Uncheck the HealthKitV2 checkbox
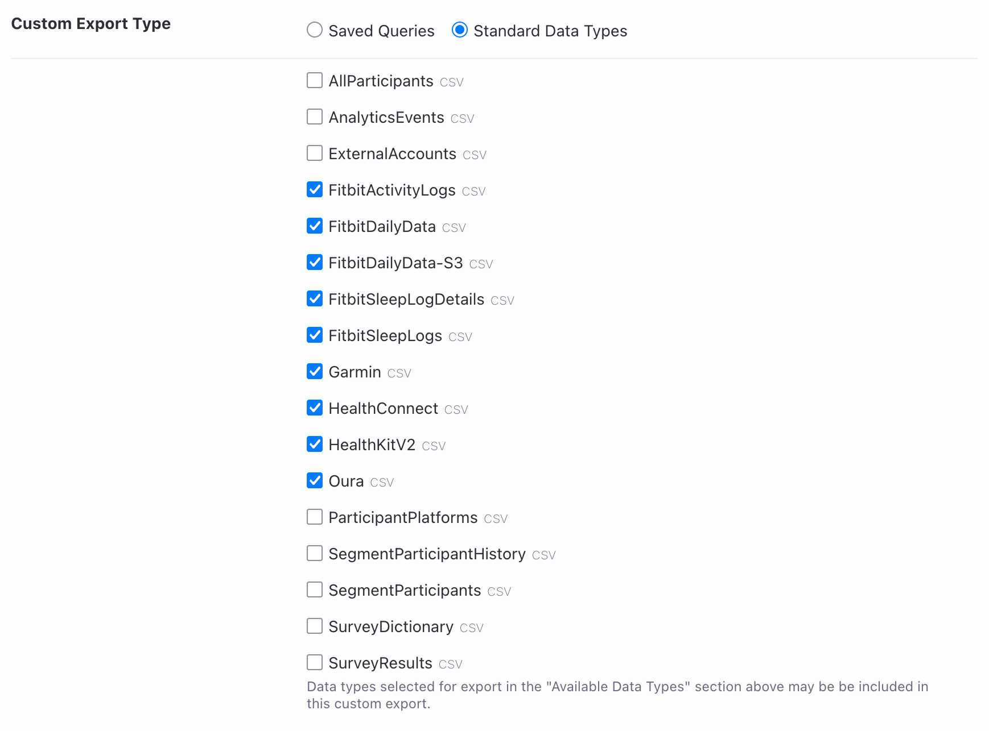Viewport: 989px width, 731px height. 315,445
